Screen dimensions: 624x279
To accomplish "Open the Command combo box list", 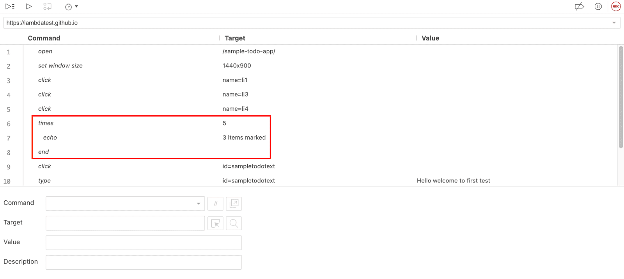I will [199, 203].
